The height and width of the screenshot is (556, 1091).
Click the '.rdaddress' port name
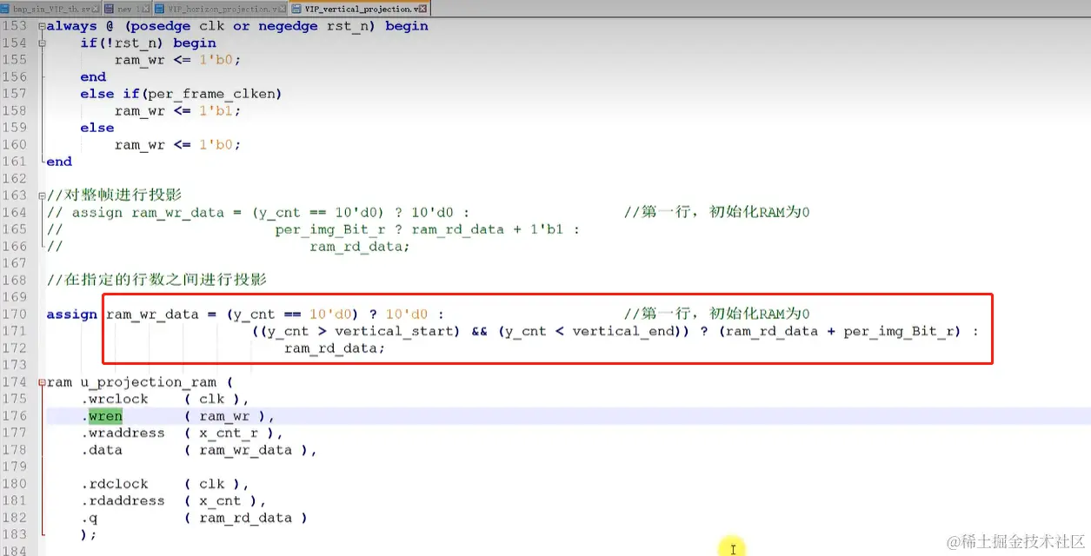(x=123, y=501)
